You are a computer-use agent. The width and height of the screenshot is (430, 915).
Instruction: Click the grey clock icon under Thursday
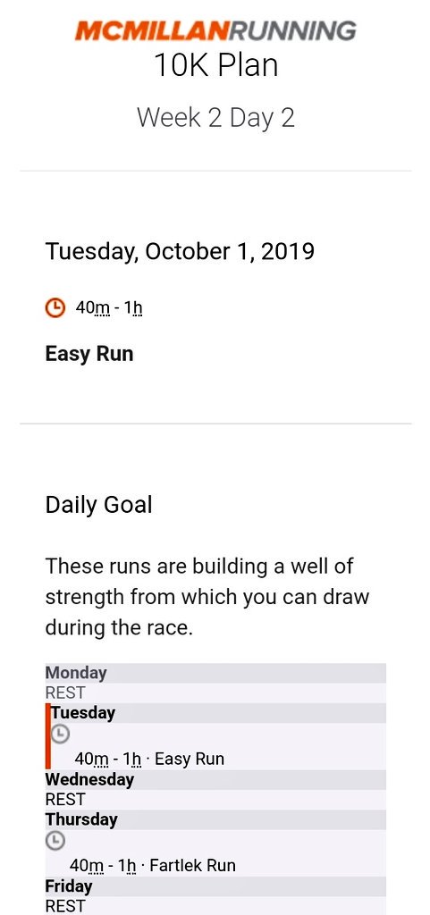click(55, 840)
